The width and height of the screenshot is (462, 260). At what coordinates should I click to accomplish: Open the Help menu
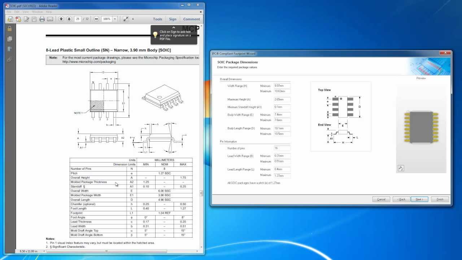49,12
